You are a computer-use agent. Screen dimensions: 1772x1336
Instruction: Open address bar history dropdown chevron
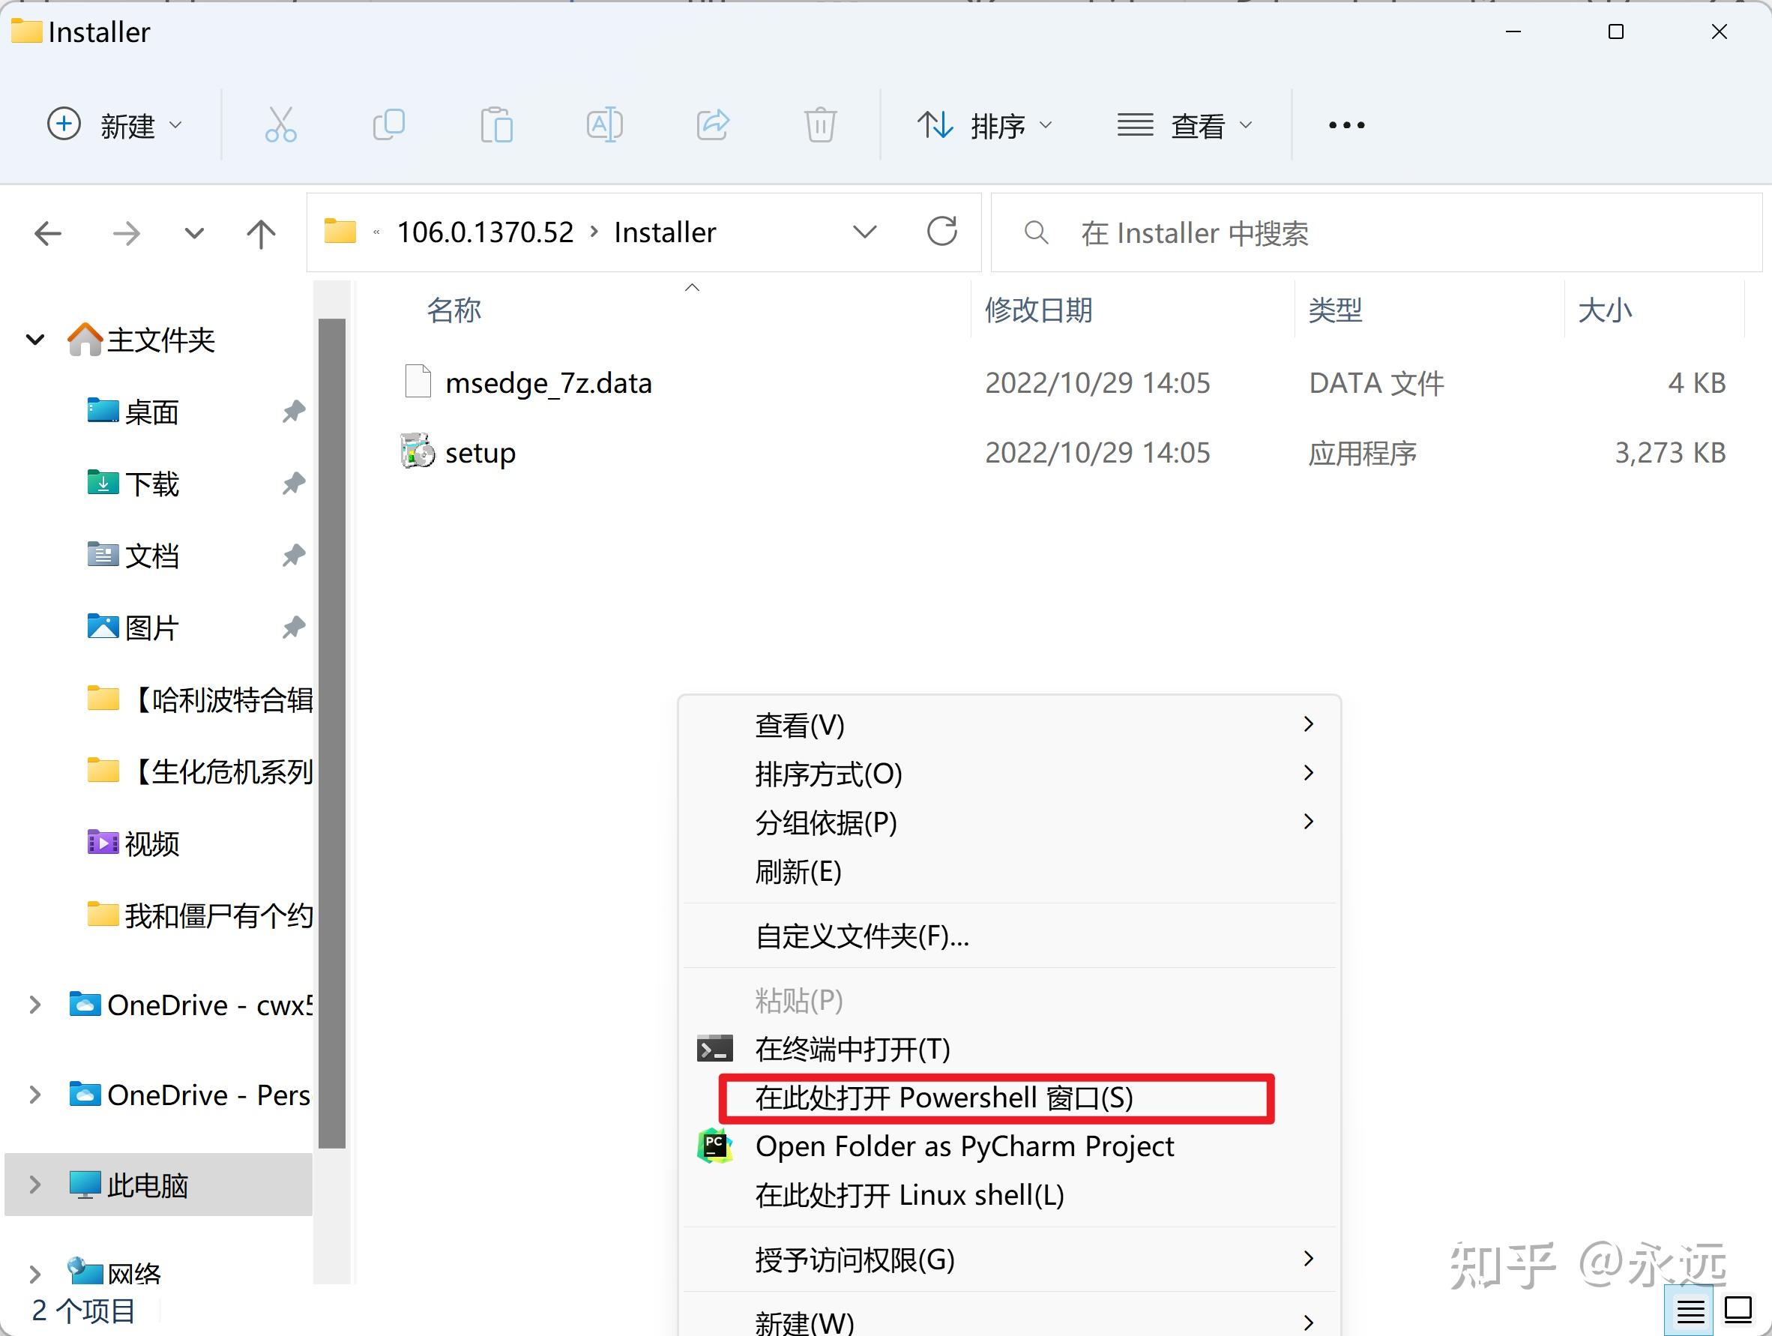pyautogui.click(x=864, y=232)
